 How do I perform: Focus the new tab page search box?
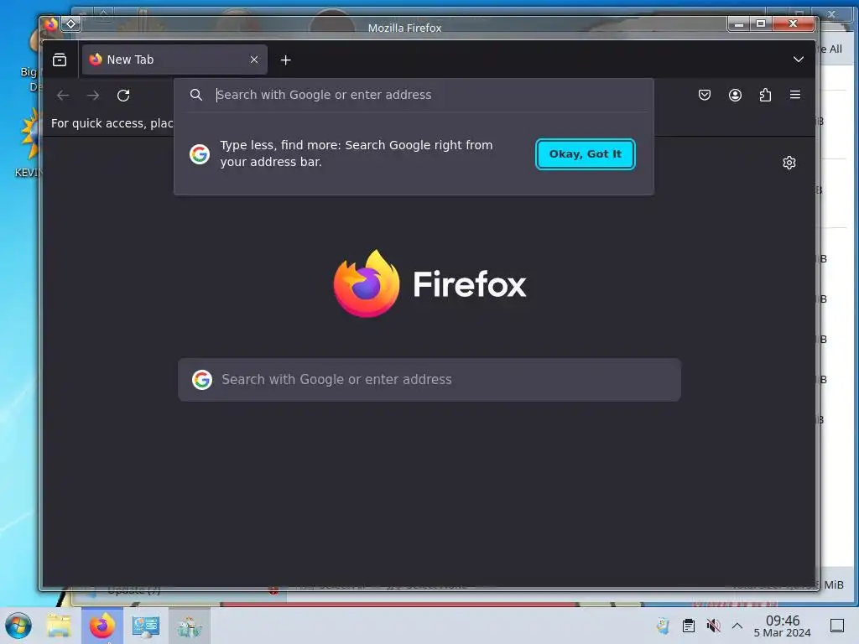[x=429, y=380]
